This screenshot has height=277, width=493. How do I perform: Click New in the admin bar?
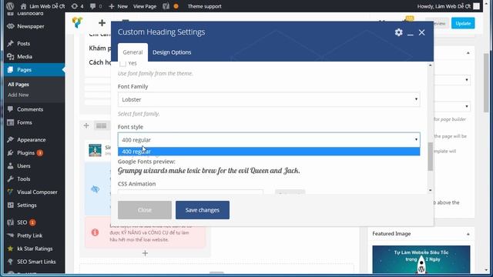118,6
